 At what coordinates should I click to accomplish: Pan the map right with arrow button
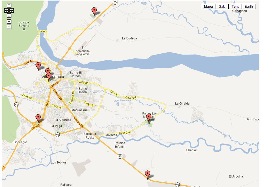(x=11, y=10)
